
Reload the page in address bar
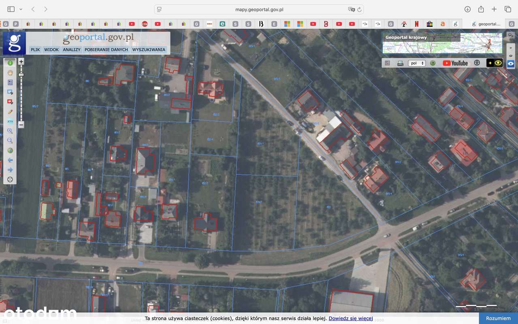[359, 9]
